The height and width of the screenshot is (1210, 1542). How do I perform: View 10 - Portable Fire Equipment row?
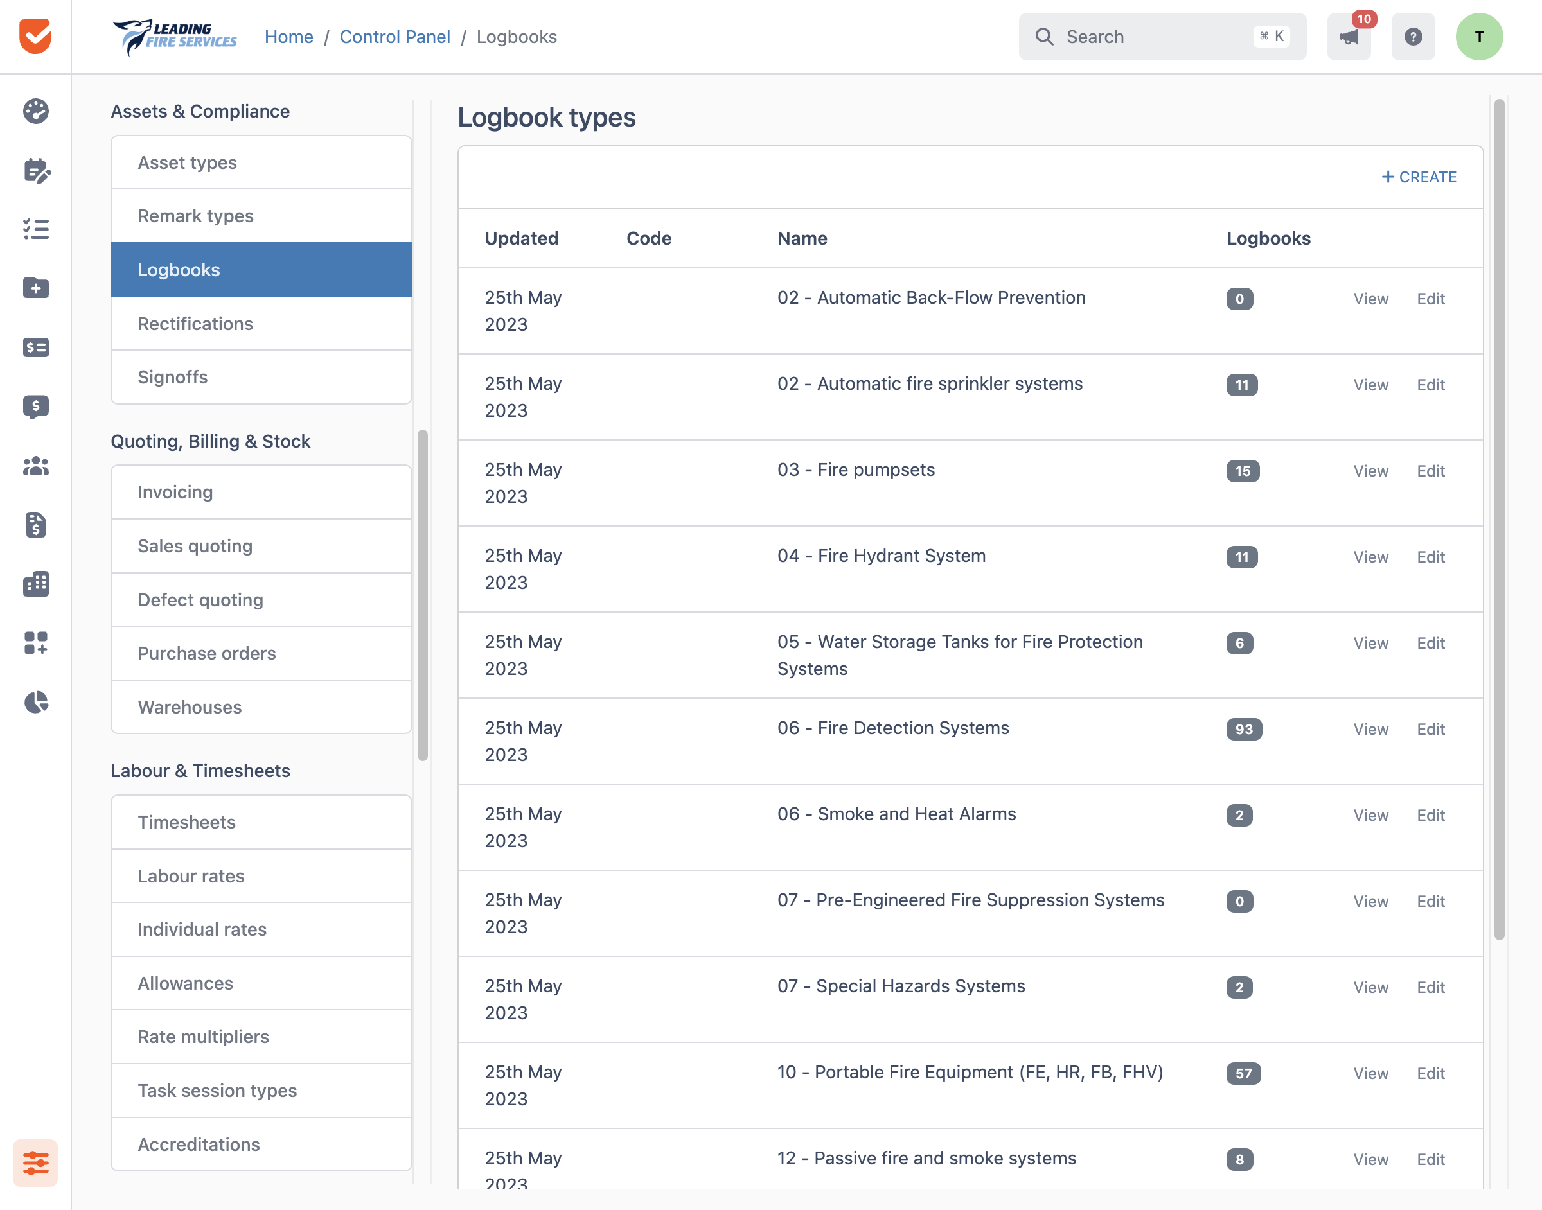(1370, 1073)
